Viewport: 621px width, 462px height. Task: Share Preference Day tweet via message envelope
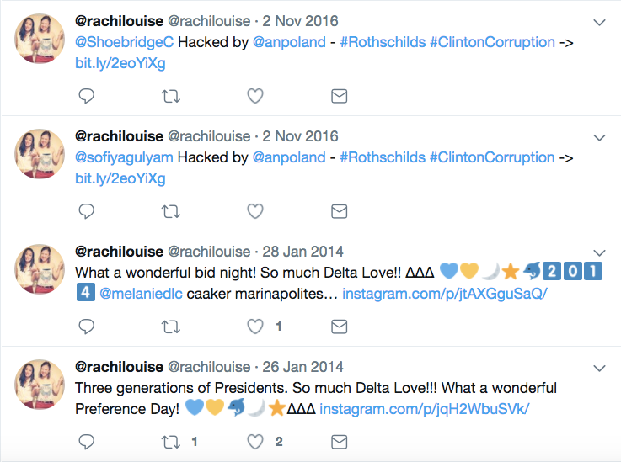339,442
